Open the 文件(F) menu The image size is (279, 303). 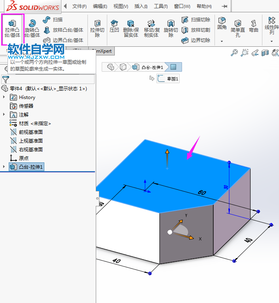[x=80, y=6]
